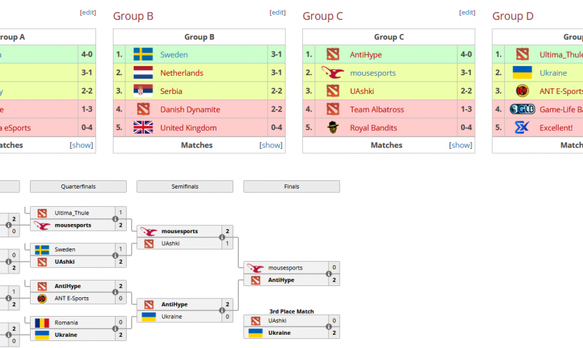The width and height of the screenshot is (583, 348).
Task: Edit the Group B section
Action: pyautogui.click(x=277, y=13)
